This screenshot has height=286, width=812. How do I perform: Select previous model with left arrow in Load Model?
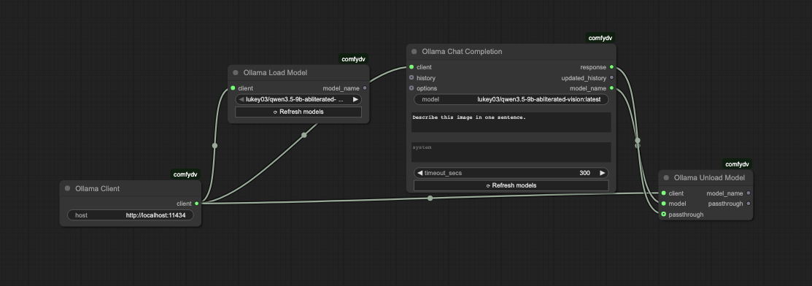241,99
